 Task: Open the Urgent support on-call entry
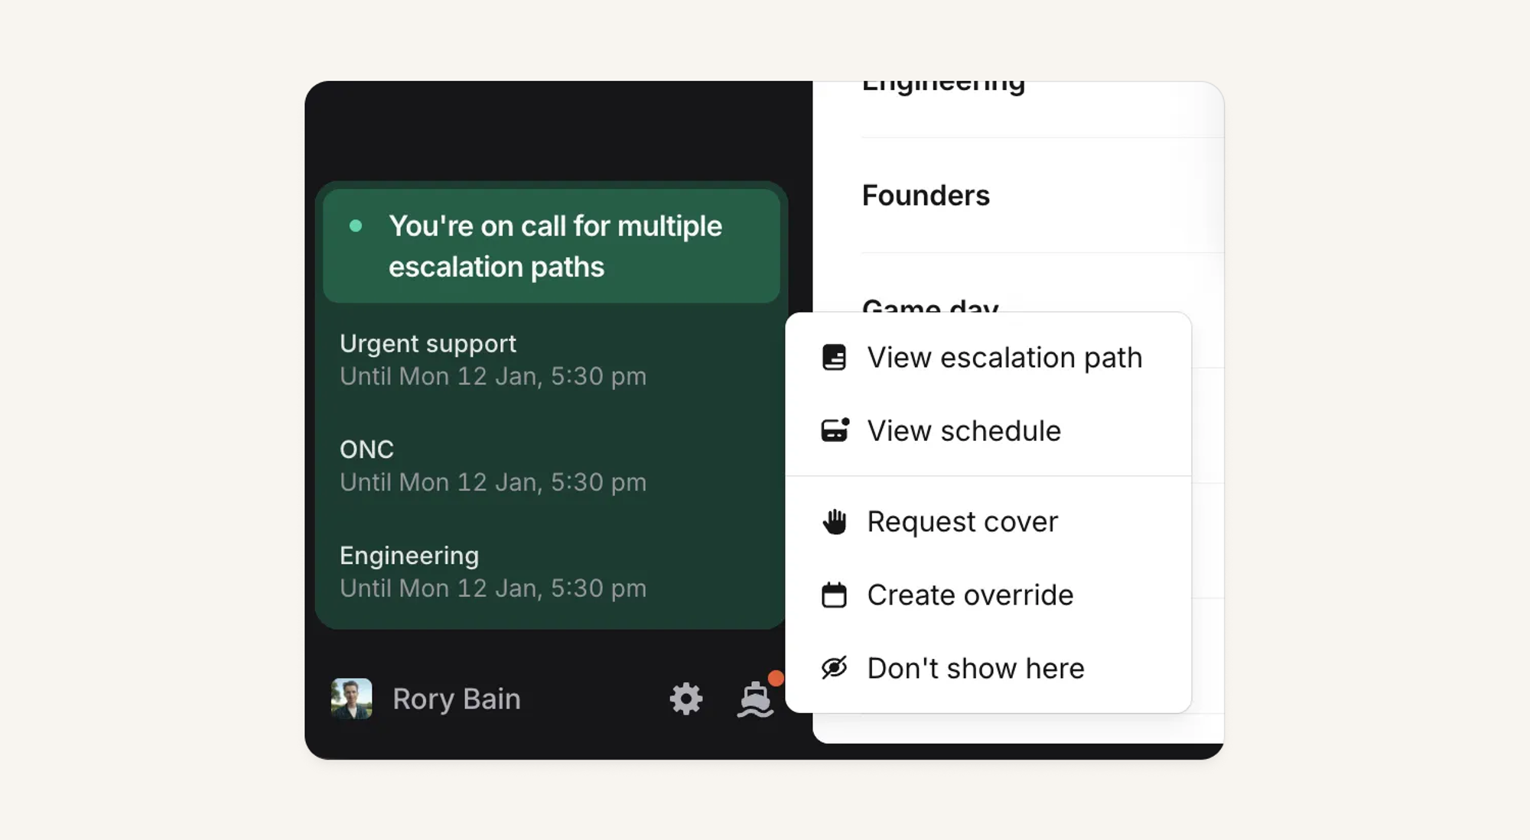tap(493, 360)
